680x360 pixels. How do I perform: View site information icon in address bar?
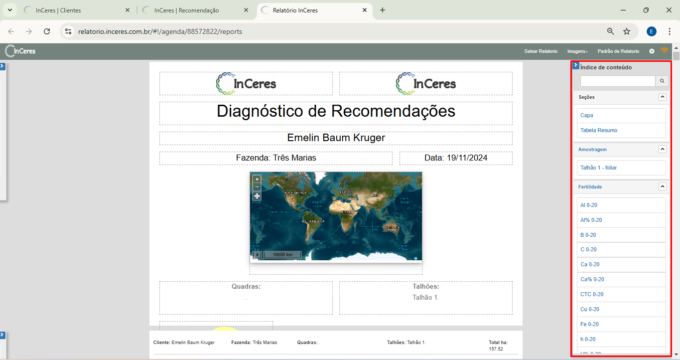tap(69, 31)
